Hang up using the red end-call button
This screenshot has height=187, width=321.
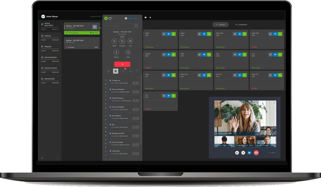[122, 64]
